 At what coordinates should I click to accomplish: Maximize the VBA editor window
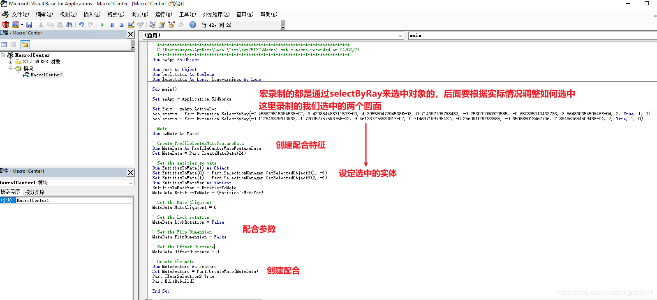pos(647,3)
